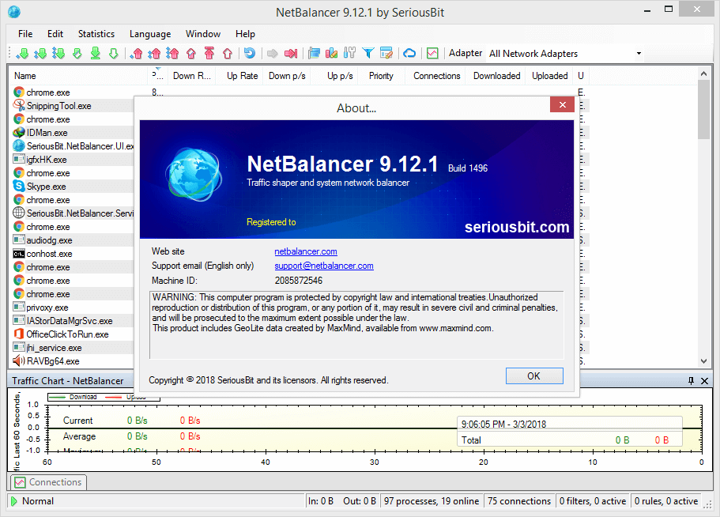Click the blue stacked windows toolbar icon
The image size is (720, 517).
(x=314, y=54)
